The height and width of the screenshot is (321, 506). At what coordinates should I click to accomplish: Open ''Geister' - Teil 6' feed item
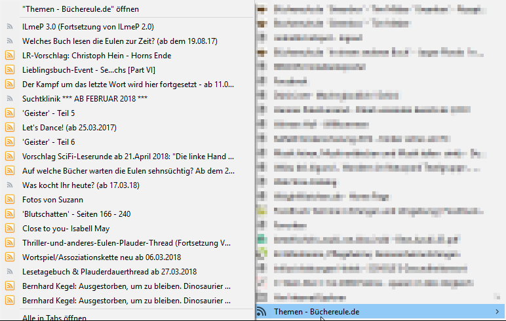49,142
